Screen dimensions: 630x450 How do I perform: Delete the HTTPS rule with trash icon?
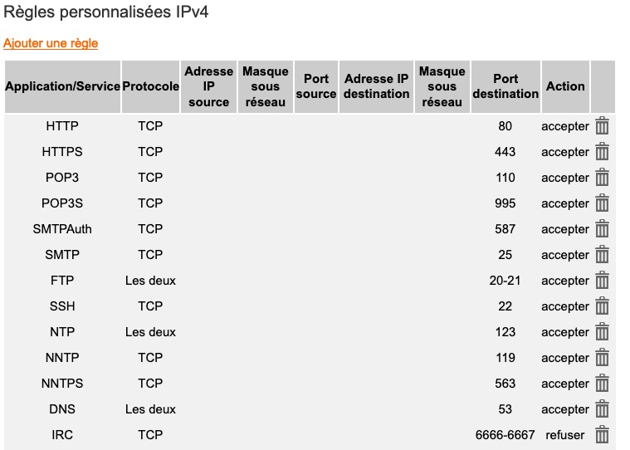(x=602, y=151)
